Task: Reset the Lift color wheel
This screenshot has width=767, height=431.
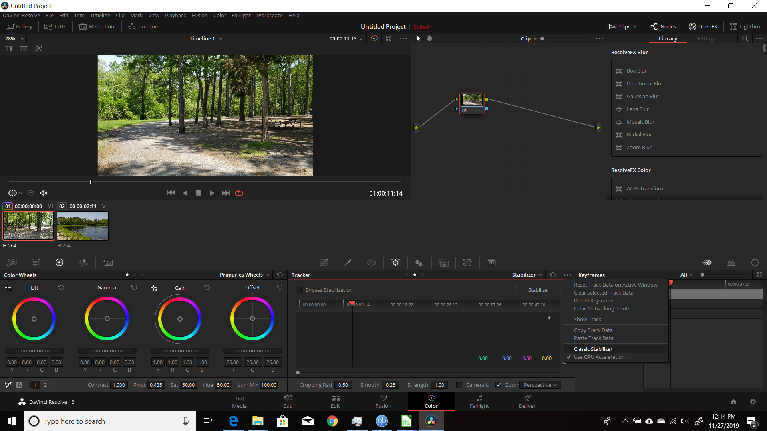Action: point(61,287)
